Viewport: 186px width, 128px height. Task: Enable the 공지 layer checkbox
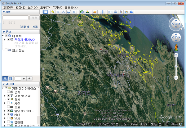click(8, 91)
